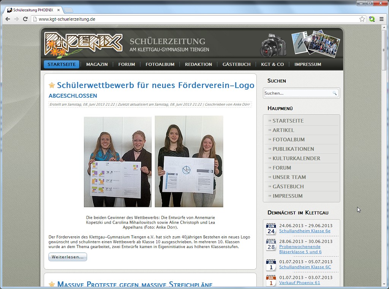Click the date text 01.07.2013 – 05.07.2013
This screenshot has height=289, width=389.
(306, 262)
